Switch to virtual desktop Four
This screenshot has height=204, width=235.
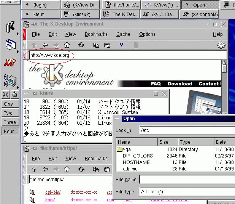click(x=10, y=131)
